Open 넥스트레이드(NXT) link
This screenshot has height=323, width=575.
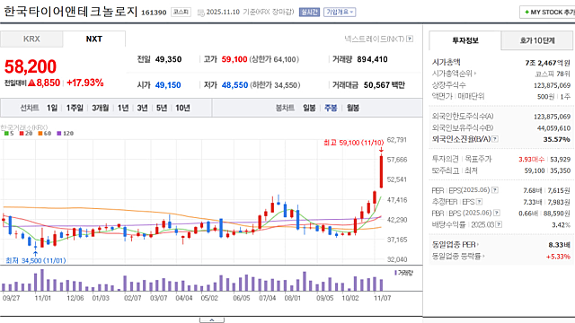click(375, 39)
